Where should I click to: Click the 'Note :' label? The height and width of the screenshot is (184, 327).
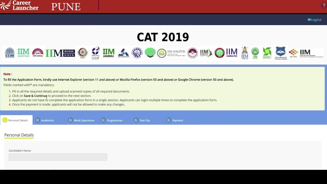pos(8,74)
